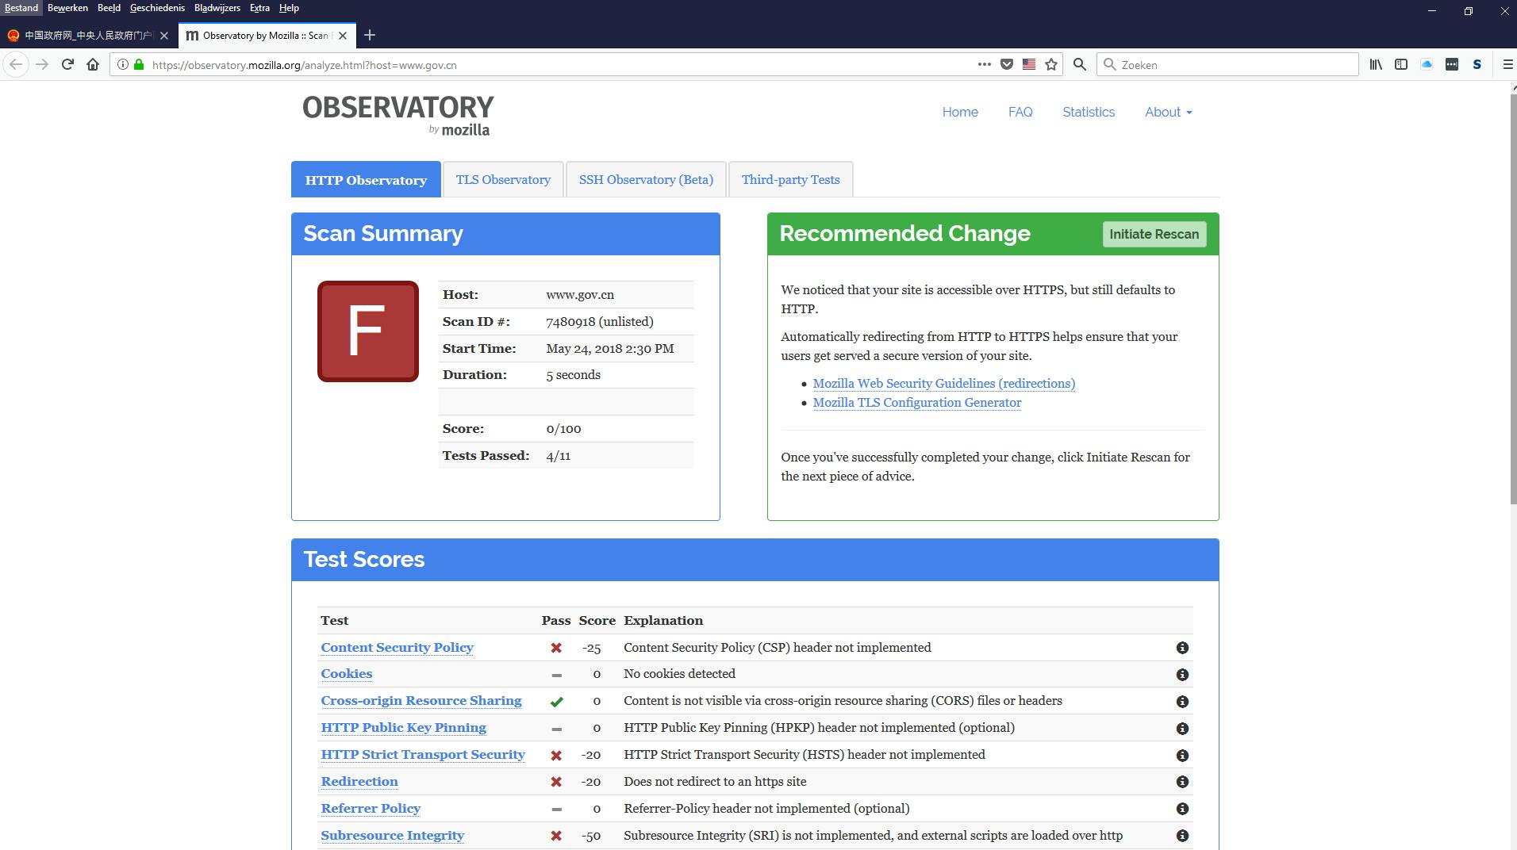Viewport: 1517px width, 850px height.
Task: Click the blue S extension icon
Action: pos(1477,65)
